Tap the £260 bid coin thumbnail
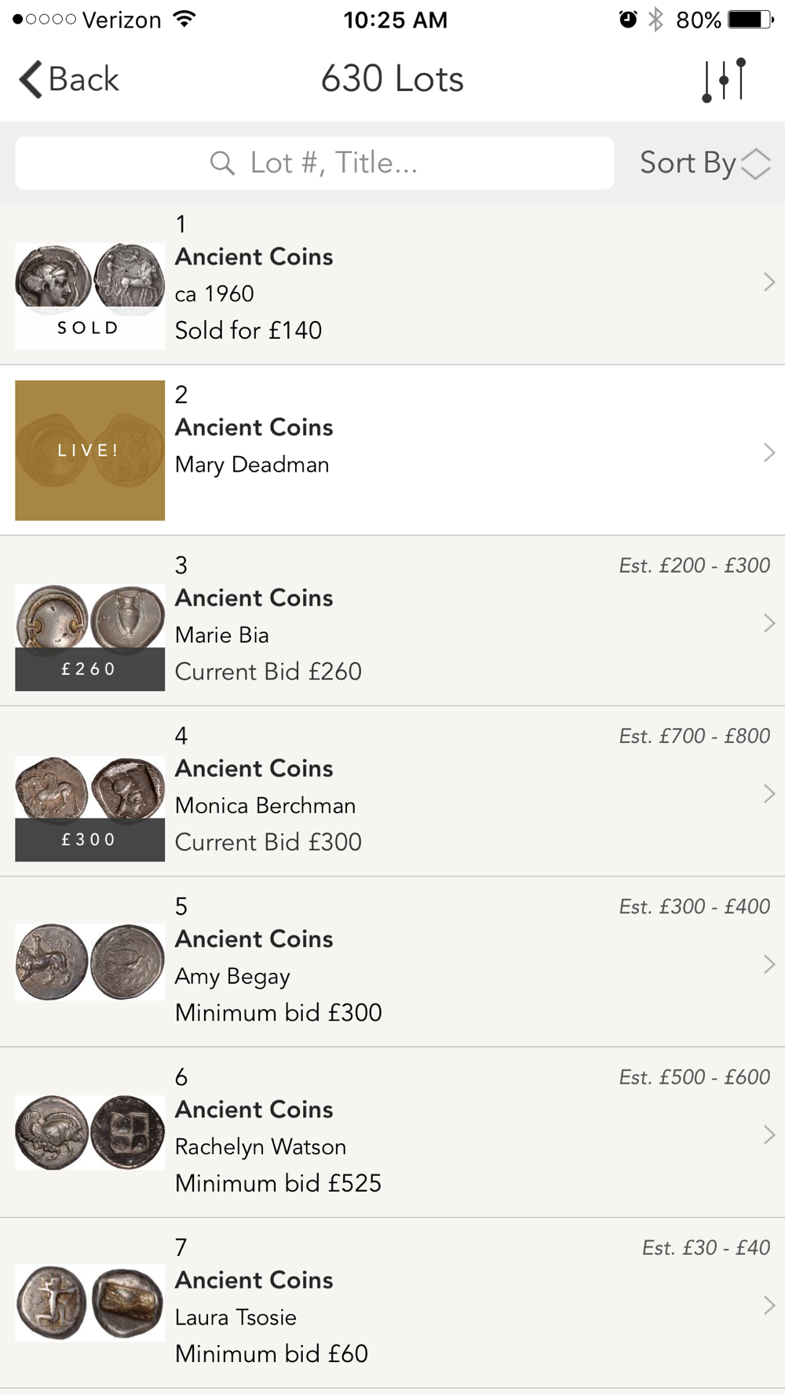The height and width of the screenshot is (1395, 785). pyautogui.click(x=89, y=636)
